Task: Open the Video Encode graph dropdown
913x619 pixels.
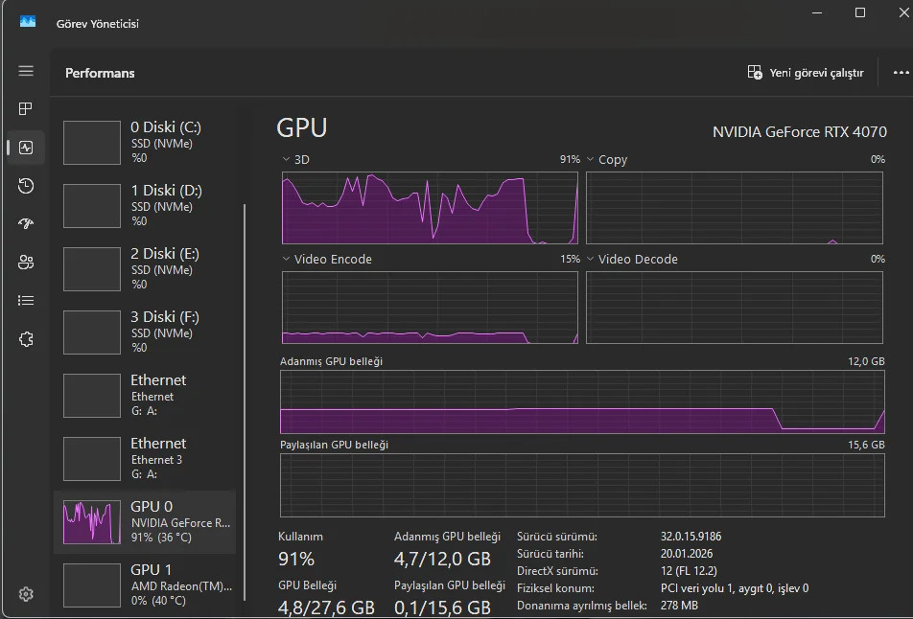Action: (286, 259)
